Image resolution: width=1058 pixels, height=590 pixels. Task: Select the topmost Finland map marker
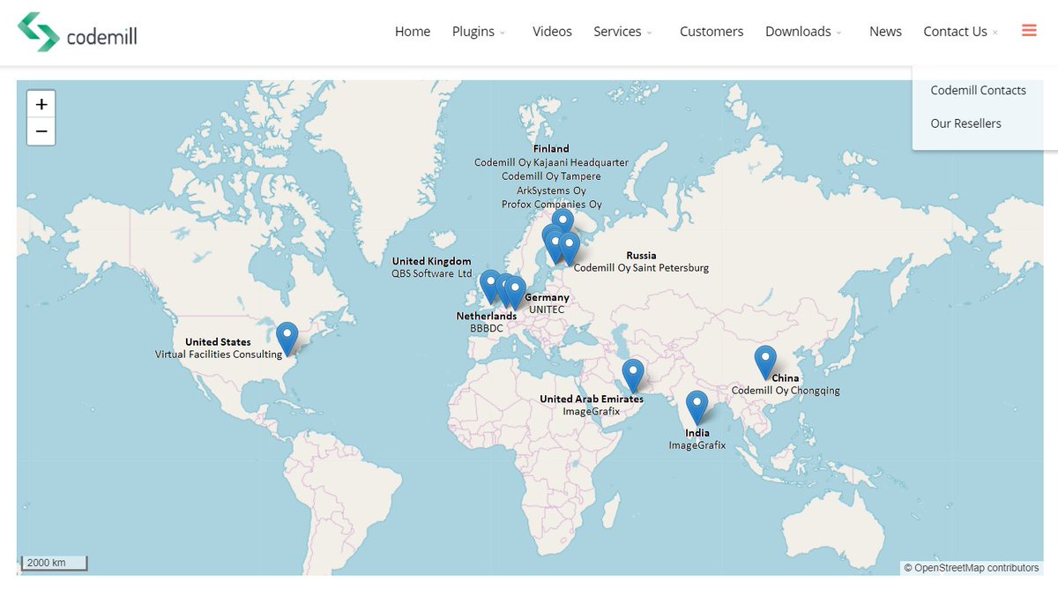click(563, 220)
